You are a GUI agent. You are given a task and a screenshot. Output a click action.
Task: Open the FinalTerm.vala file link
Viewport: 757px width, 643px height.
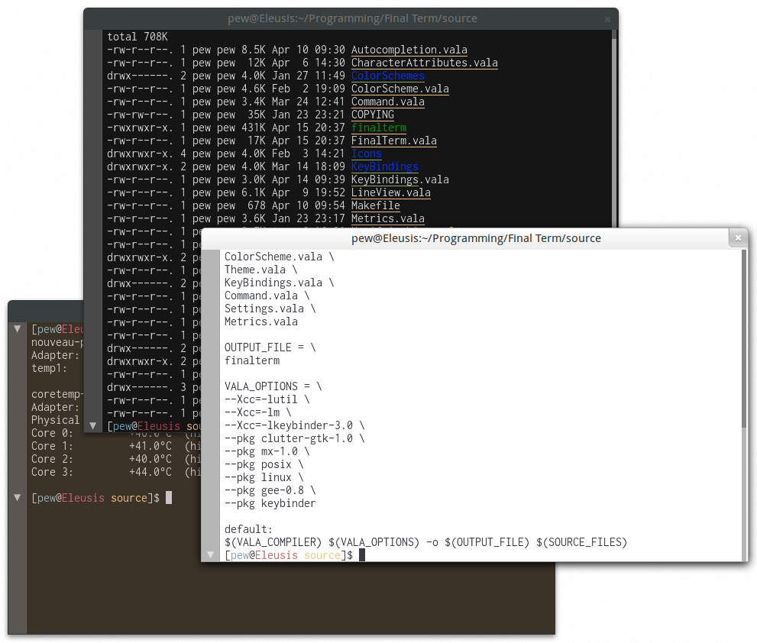[x=393, y=141]
